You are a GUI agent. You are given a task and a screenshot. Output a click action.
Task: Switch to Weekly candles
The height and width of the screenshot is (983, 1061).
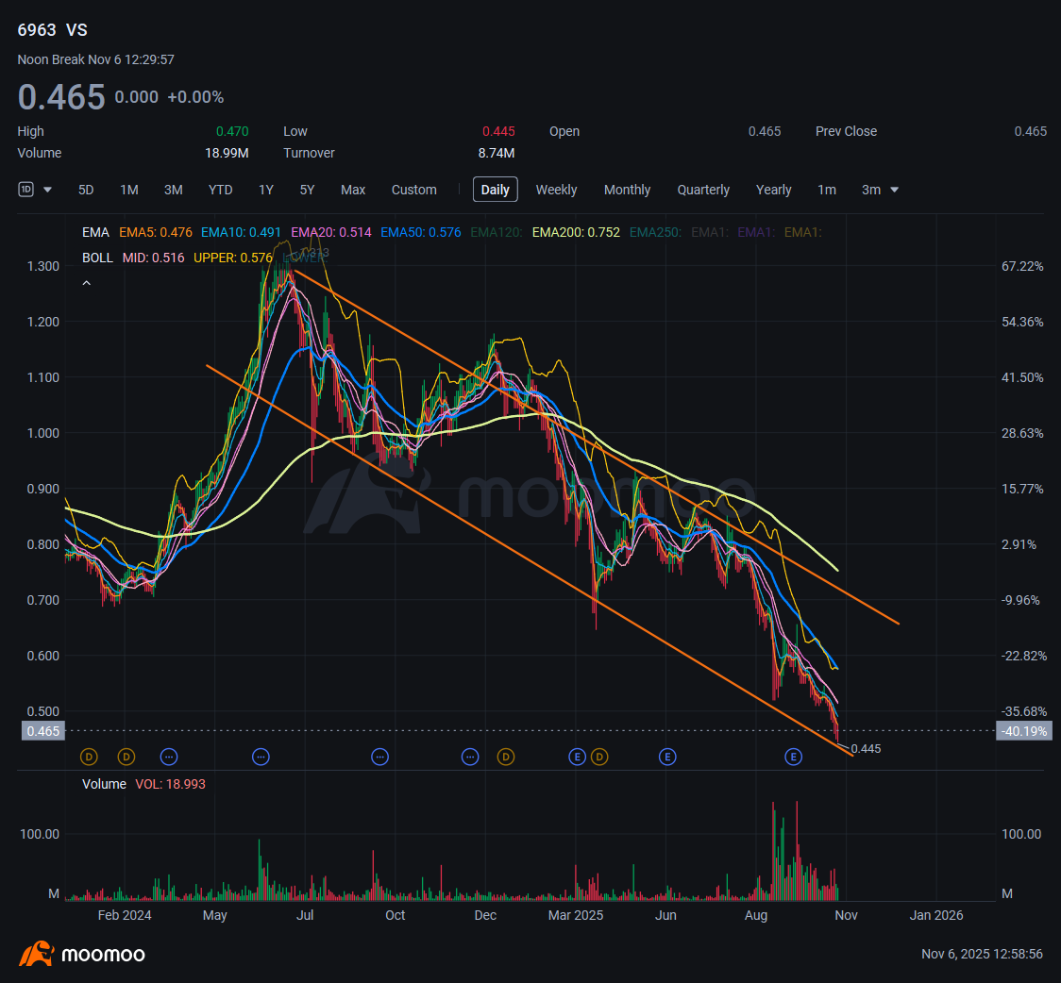pos(556,190)
